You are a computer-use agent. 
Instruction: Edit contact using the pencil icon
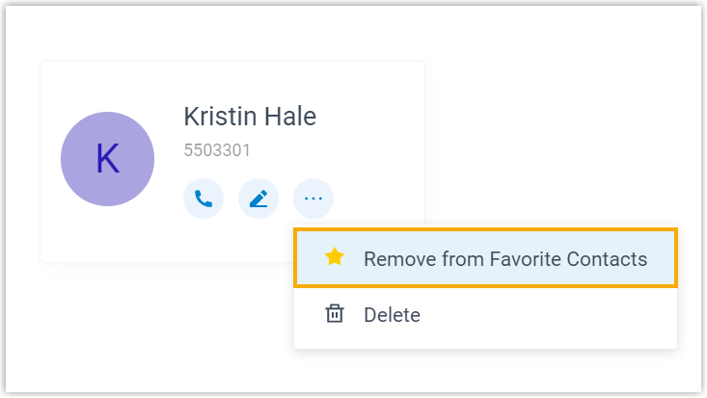pos(258,199)
